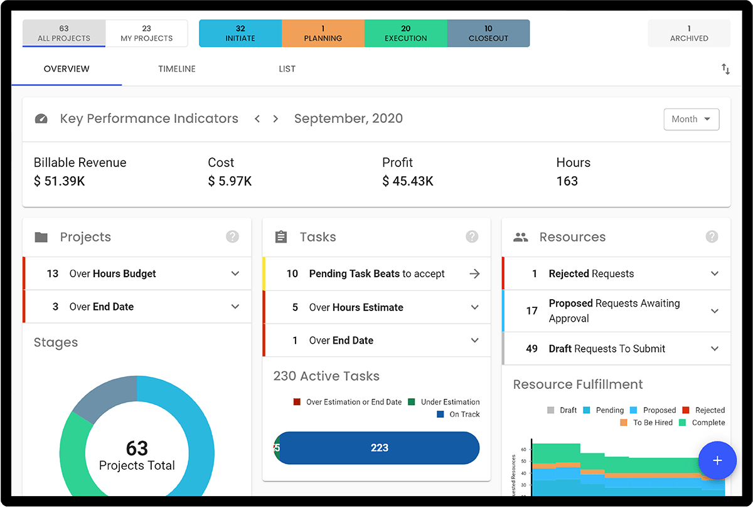Expand Over Hours Estimate tasks row
The height and width of the screenshot is (508, 753).
point(377,307)
